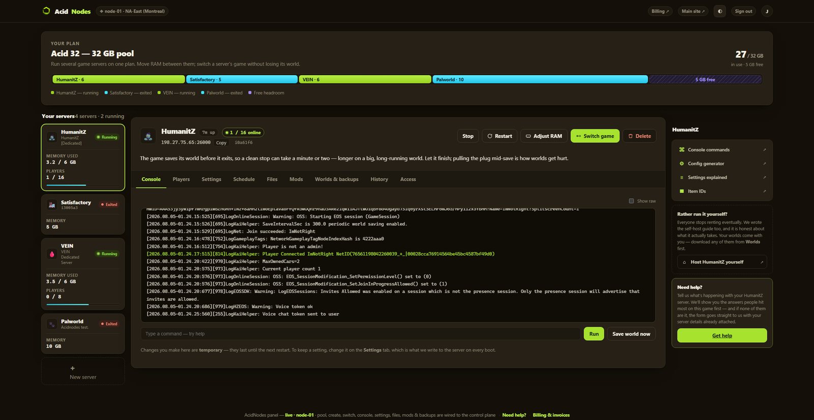Open Settings explained external-link arrow
The height and width of the screenshot is (420, 814).
(764, 177)
